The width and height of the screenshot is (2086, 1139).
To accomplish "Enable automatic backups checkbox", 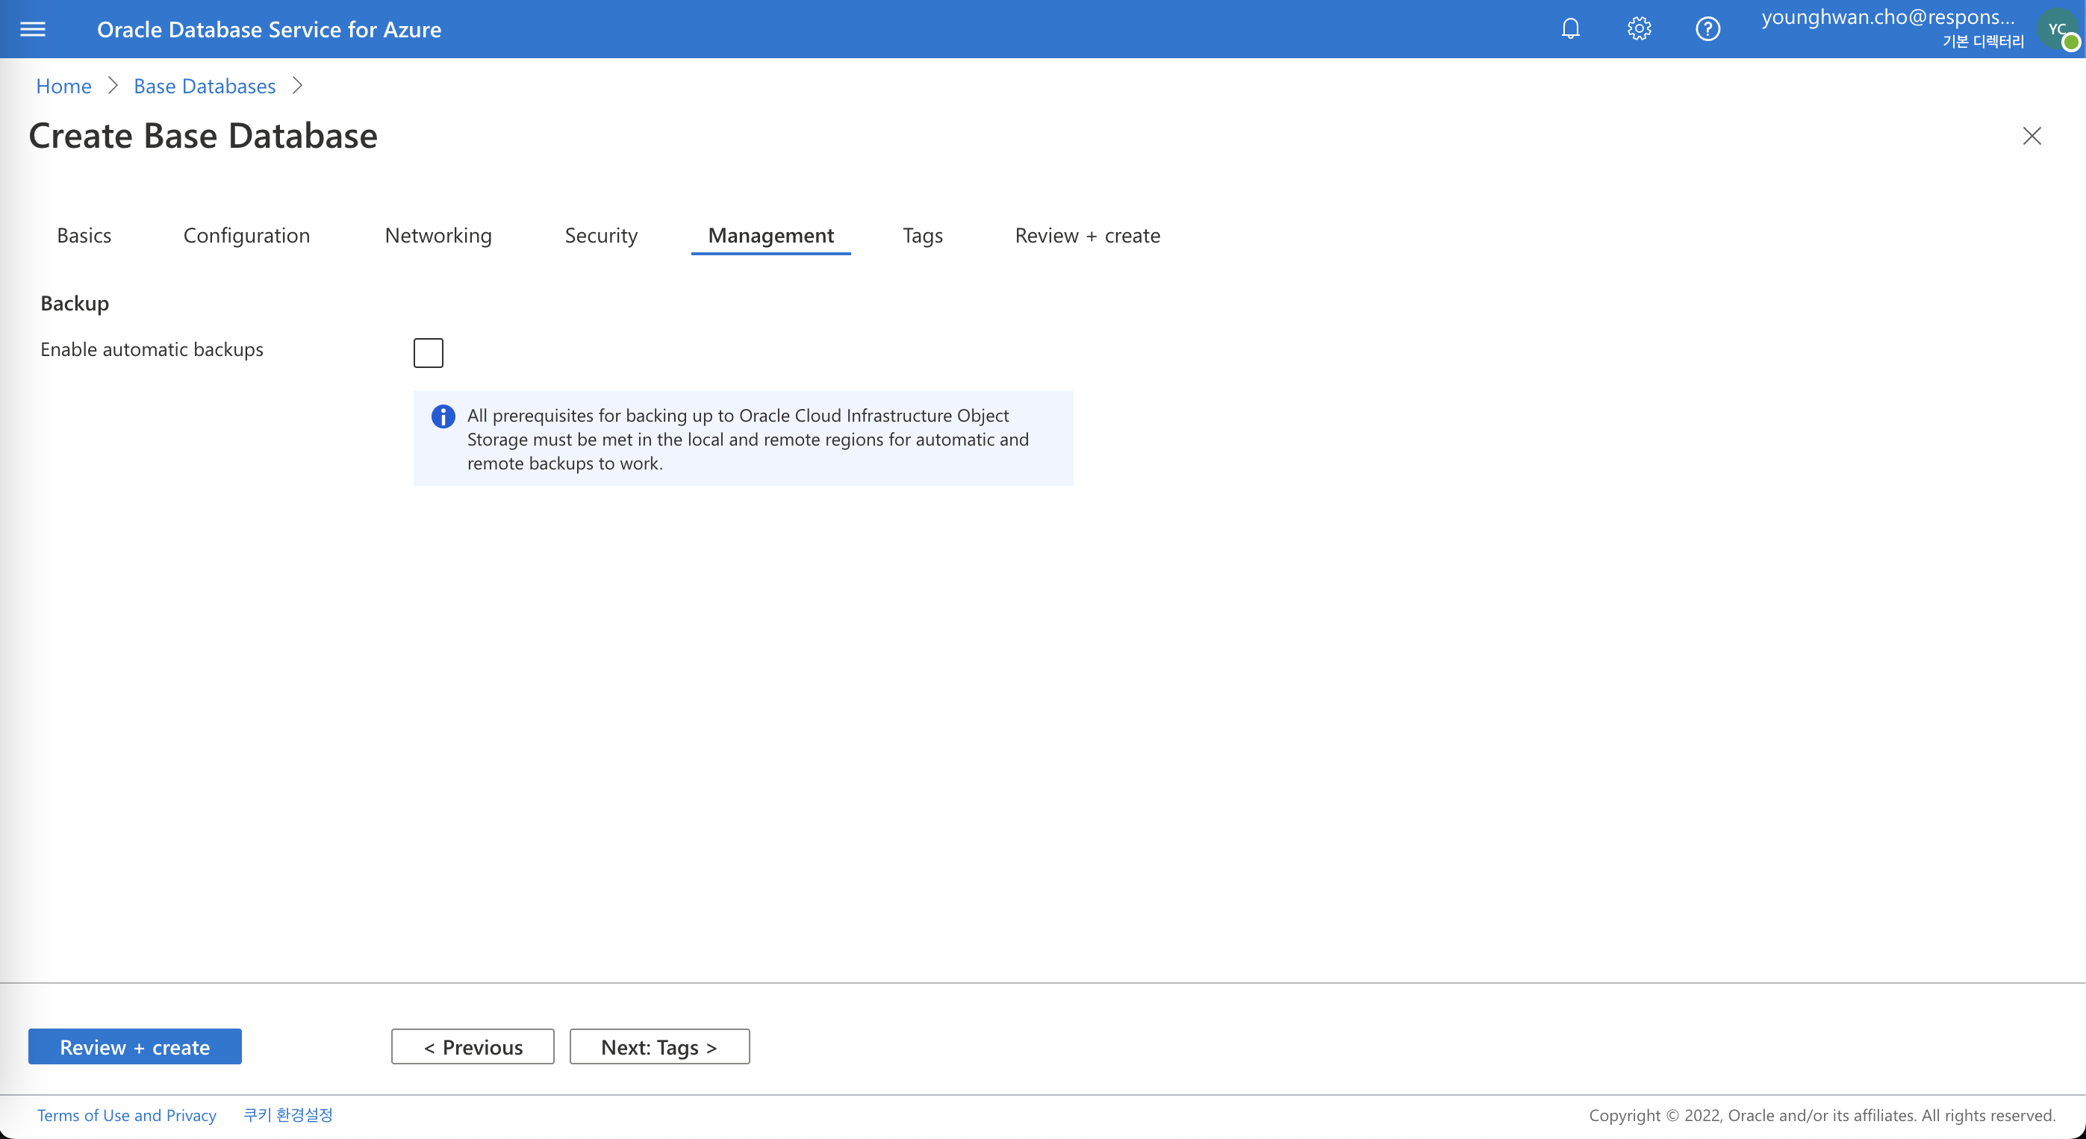I will 429,353.
